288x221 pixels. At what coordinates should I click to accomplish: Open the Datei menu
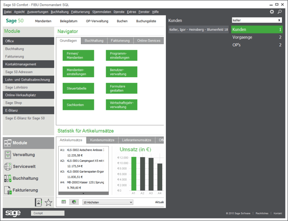click(8, 12)
